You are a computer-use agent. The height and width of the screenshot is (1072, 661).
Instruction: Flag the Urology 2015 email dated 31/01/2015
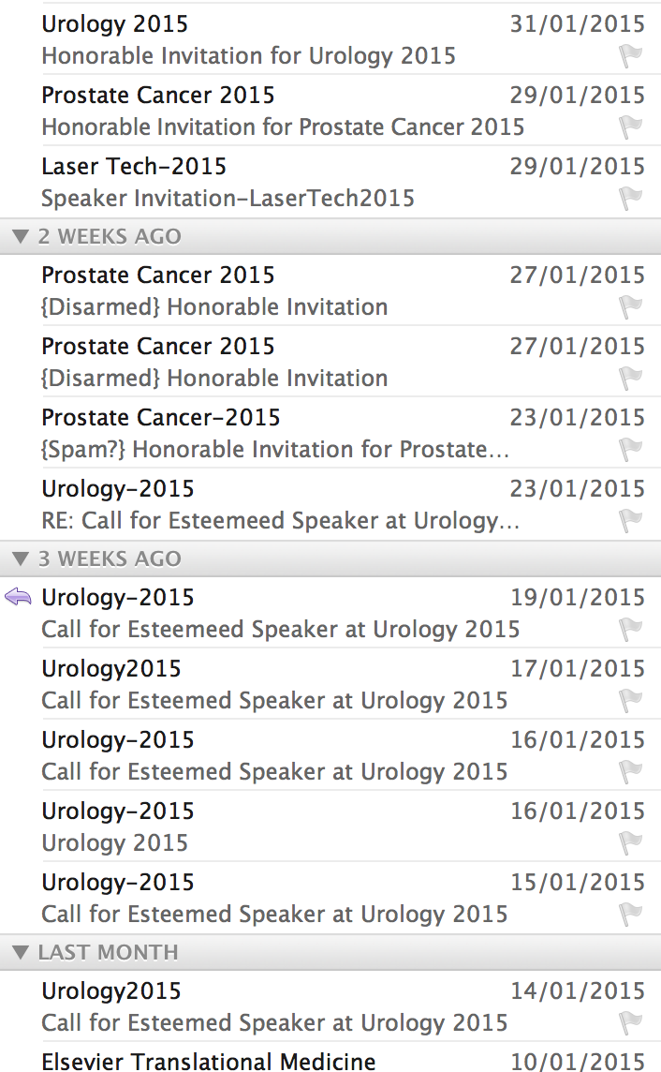click(632, 56)
